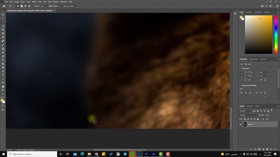280x157 pixels.
Task: Open the layer Kind filter dropdown
Action: [x=245, y=111]
